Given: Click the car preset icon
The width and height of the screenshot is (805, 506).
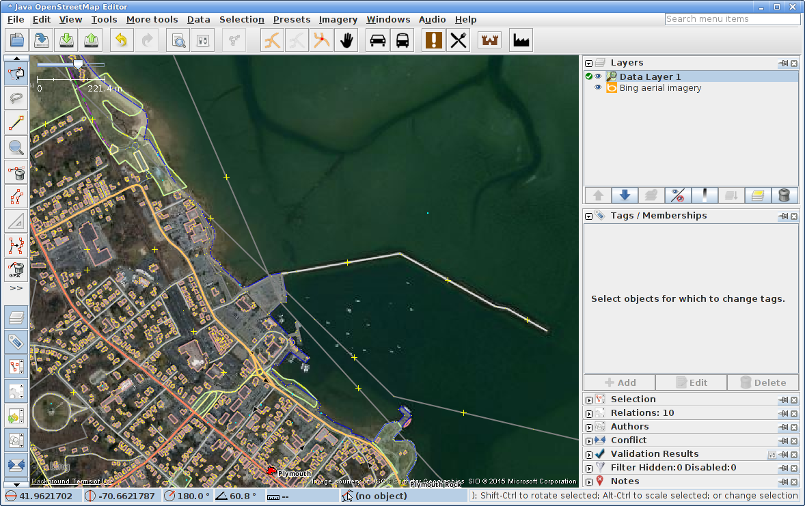Looking at the screenshot, I should pos(377,40).
